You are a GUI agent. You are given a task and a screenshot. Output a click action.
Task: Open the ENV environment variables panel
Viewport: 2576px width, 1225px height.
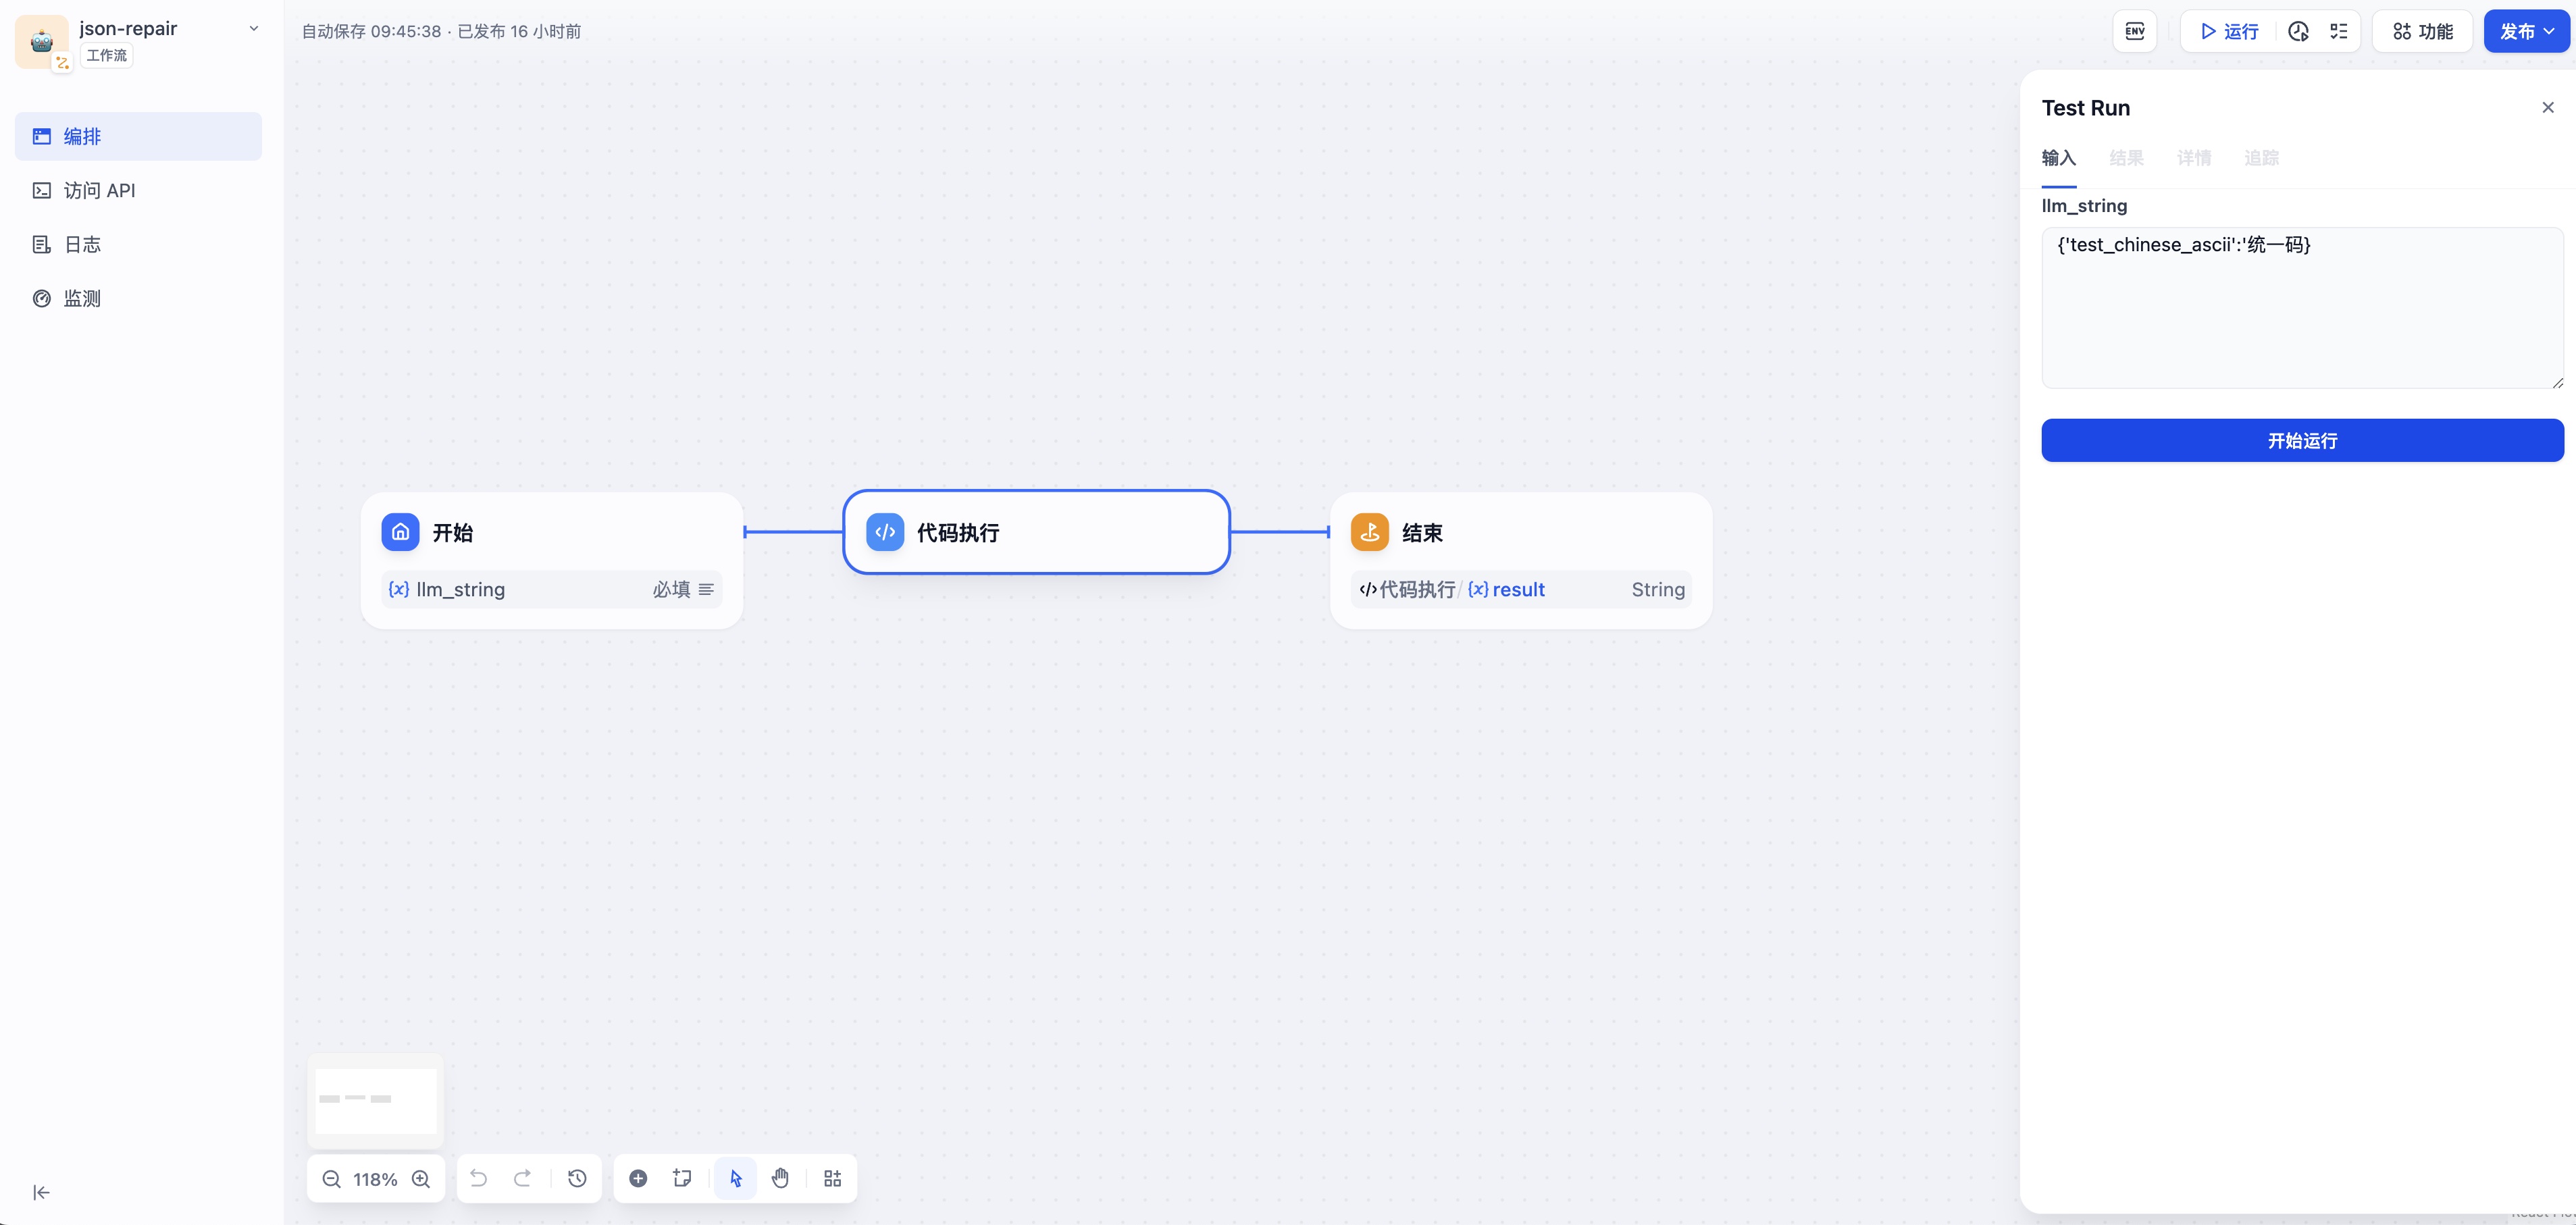pyautogui.click(x=2134, y=31)
